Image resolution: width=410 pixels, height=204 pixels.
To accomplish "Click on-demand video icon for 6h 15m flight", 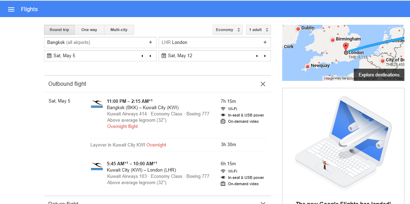I will tap(223, 184).
